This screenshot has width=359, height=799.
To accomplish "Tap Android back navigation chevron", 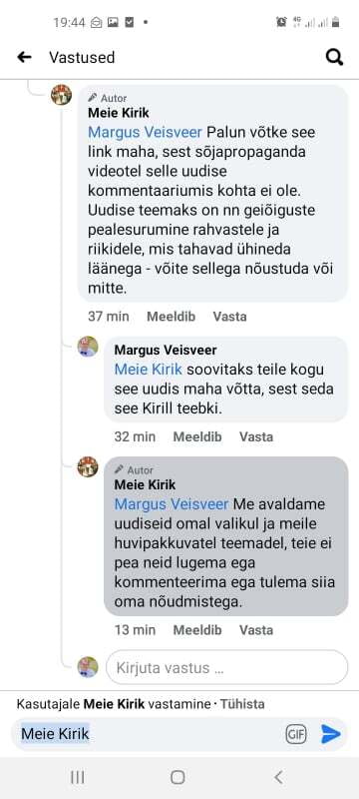I will point(278,777).
